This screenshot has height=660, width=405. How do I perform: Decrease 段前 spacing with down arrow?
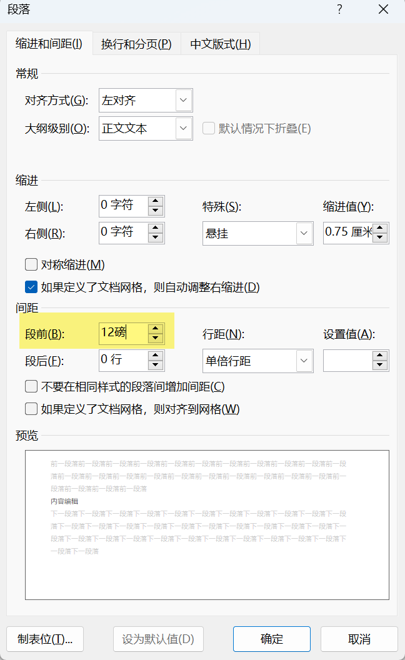(156, 337)
